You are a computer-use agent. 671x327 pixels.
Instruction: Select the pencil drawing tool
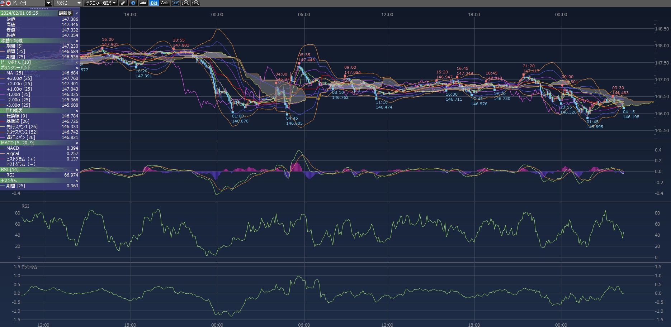[123, 3]
